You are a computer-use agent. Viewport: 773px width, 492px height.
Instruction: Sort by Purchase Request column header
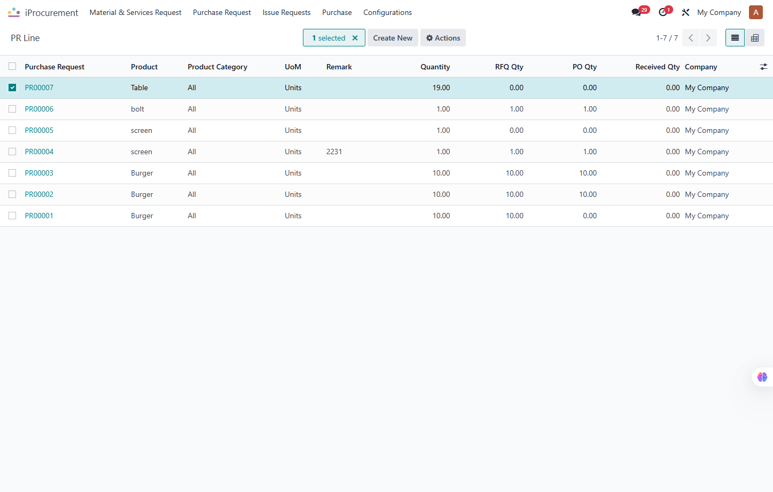[x=54, y=67]
